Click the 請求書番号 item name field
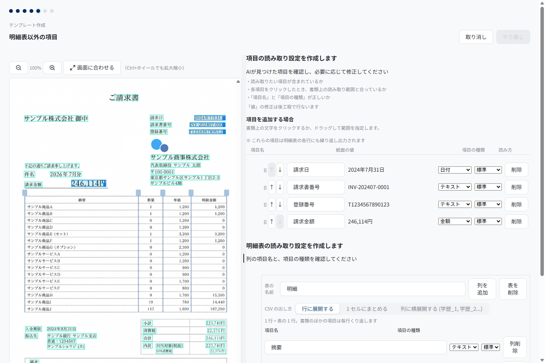 coord(316,187)
